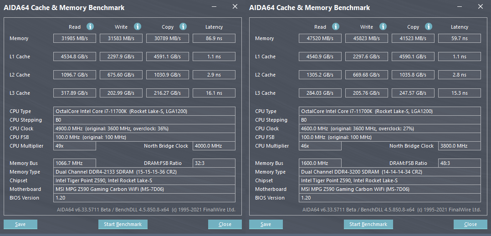Start Benchmark in the right window
Image resolution: width=491 pixels, height=236 pixels.
[x=368, y=224]
